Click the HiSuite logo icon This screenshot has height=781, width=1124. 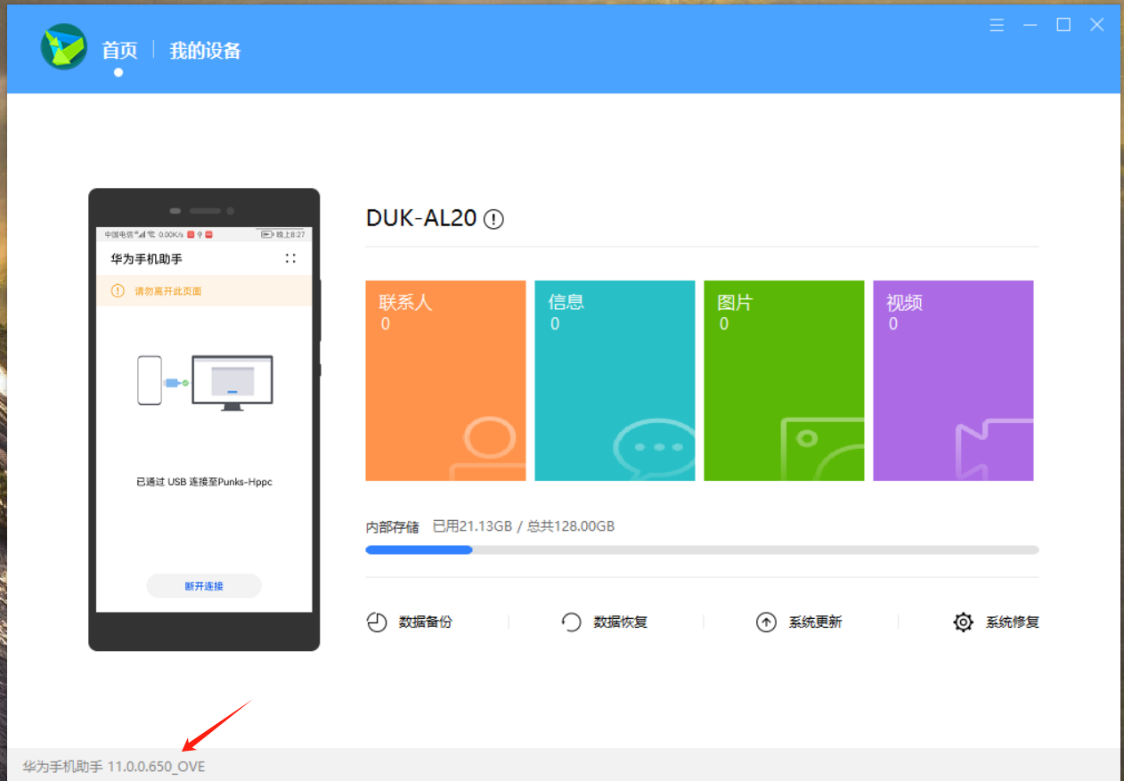pos(64,47)
